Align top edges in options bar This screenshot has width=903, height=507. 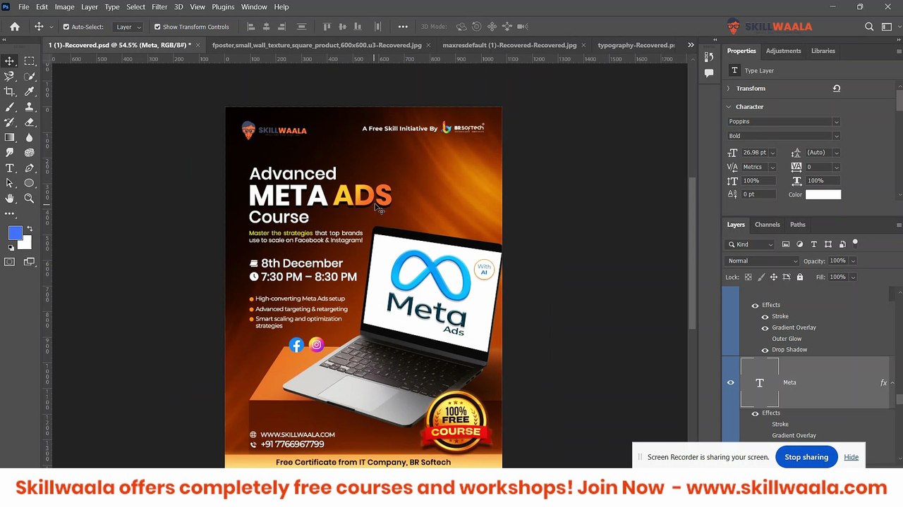[x=327, y=27]
